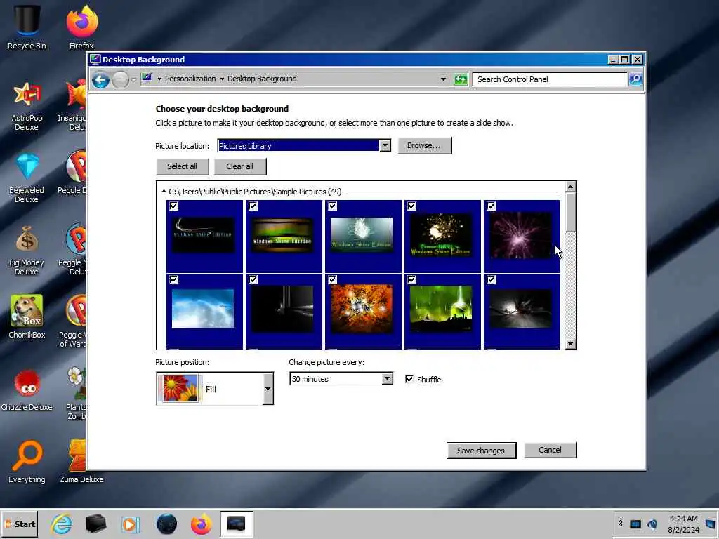The image size is (719, 539).
Task: Launch Firefox from the desktop icon
Action: pos(81,27)
